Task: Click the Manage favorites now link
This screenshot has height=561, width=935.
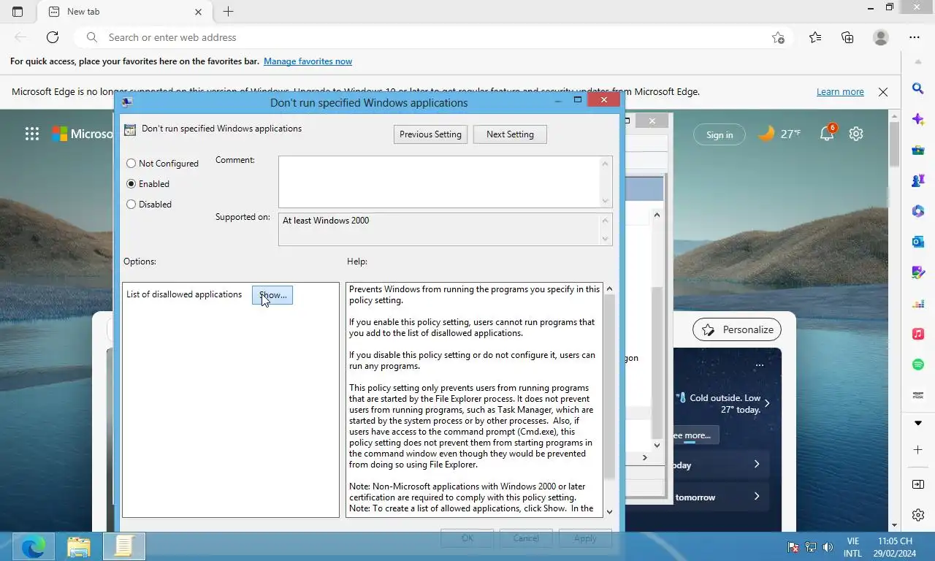Action: coord(308,61)
